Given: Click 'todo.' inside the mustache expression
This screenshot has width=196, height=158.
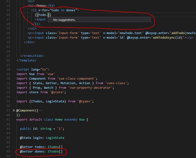Looking at the screenshot, I should pyautogui.click(x=43, y=15).
